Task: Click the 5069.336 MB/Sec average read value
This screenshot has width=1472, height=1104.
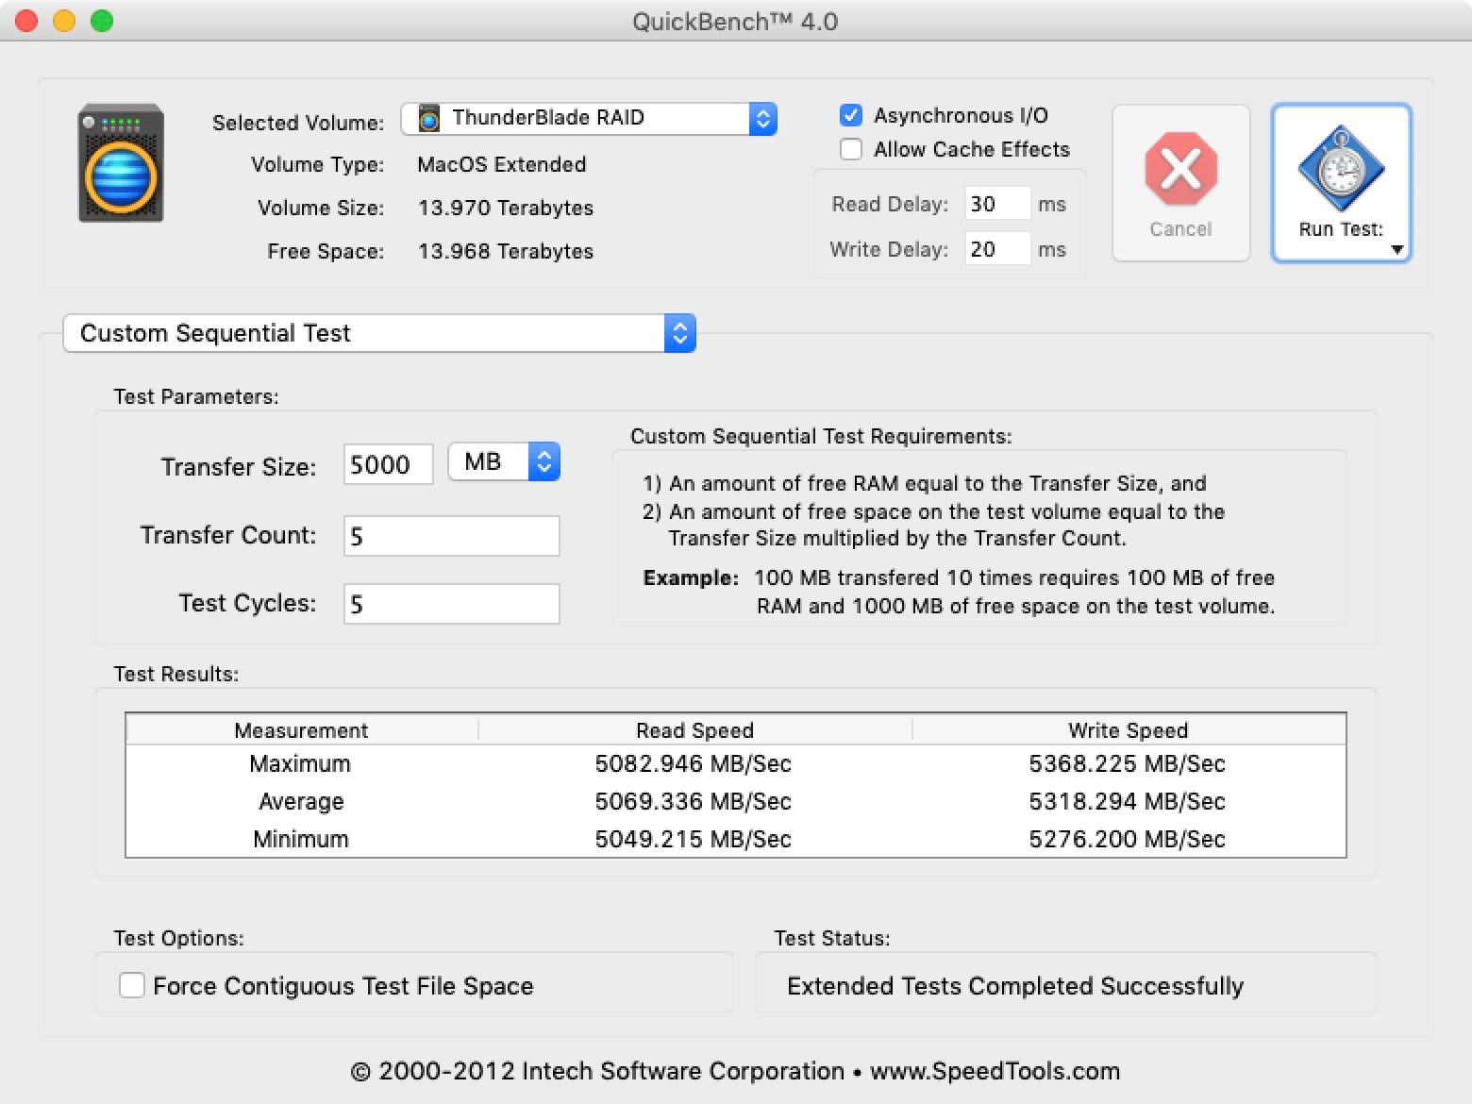Action: tap(694, 801)
